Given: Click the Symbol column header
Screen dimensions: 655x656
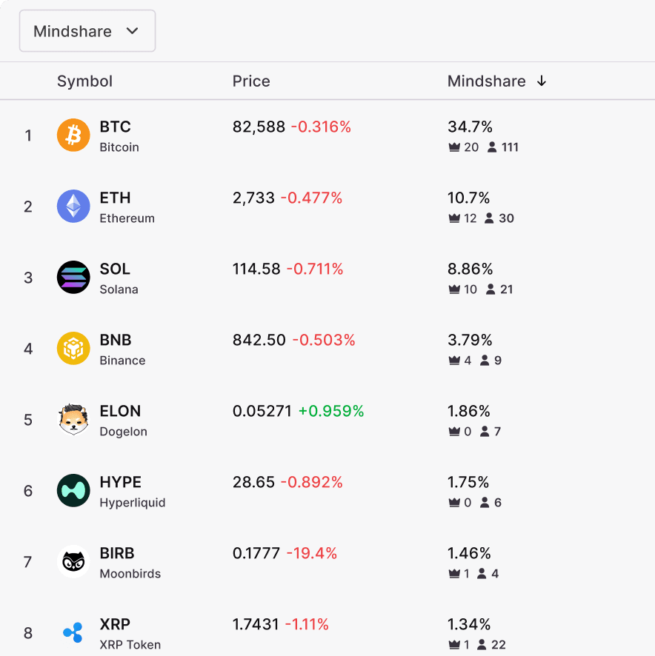Looking at the screenshot, I should tap(84, 81).
